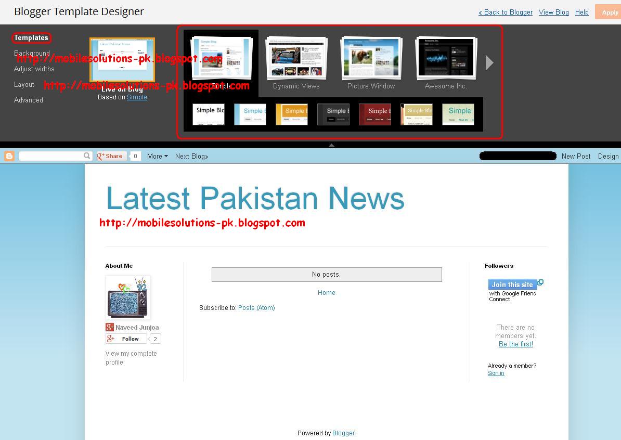Click the TV profile picture
Viewport: 621px width, 440px height.
coord(128,297)
